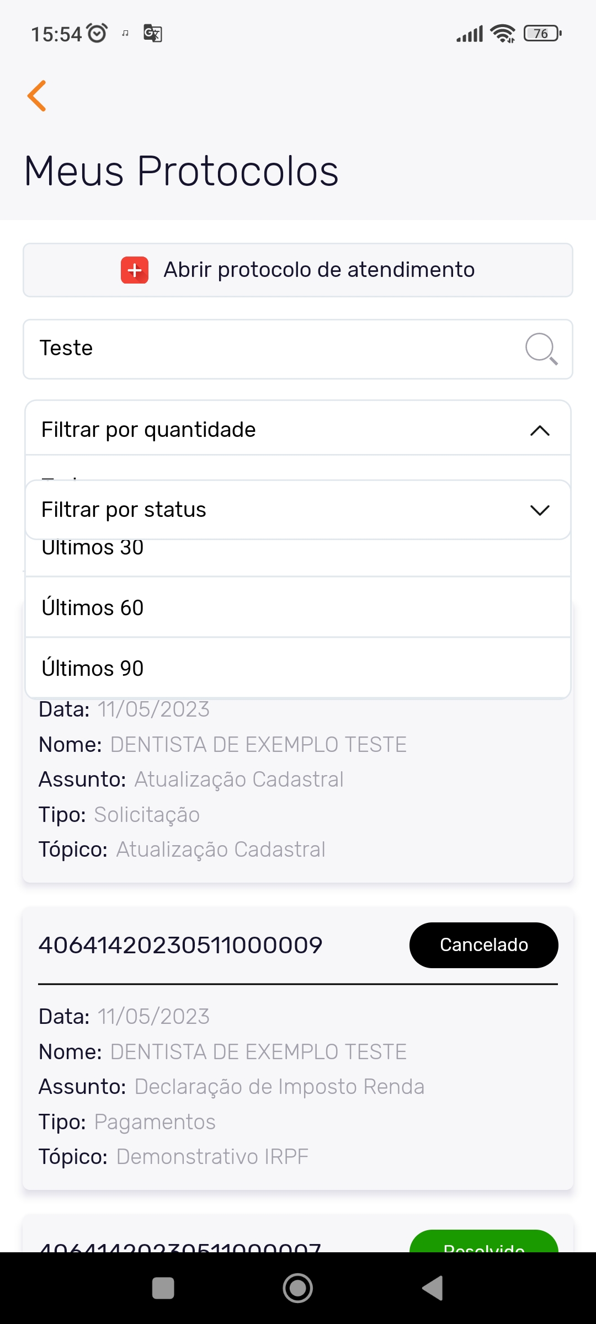
Task: Click the Teste search field
Action: pyautogui.click(x=270, y=349)
